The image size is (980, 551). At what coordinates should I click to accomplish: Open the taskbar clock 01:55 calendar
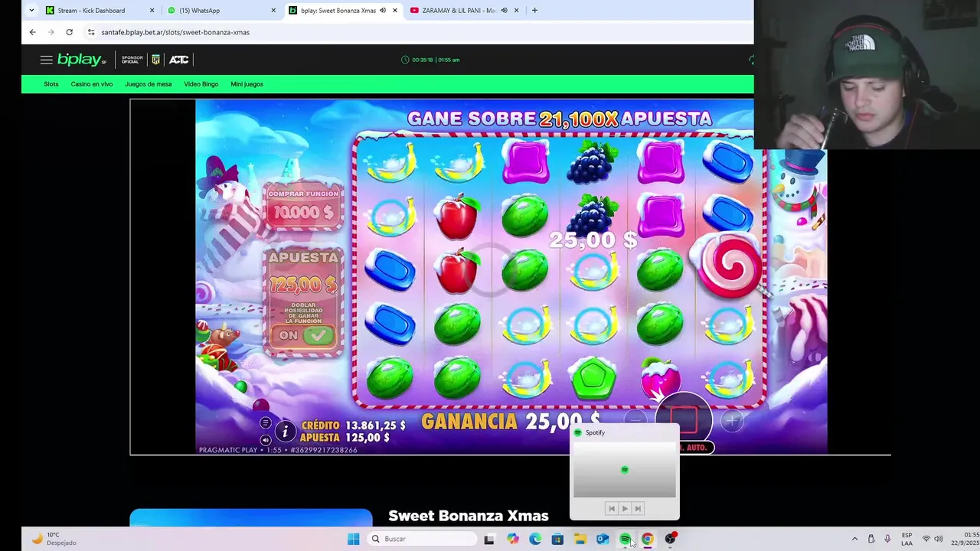(965, 539)
